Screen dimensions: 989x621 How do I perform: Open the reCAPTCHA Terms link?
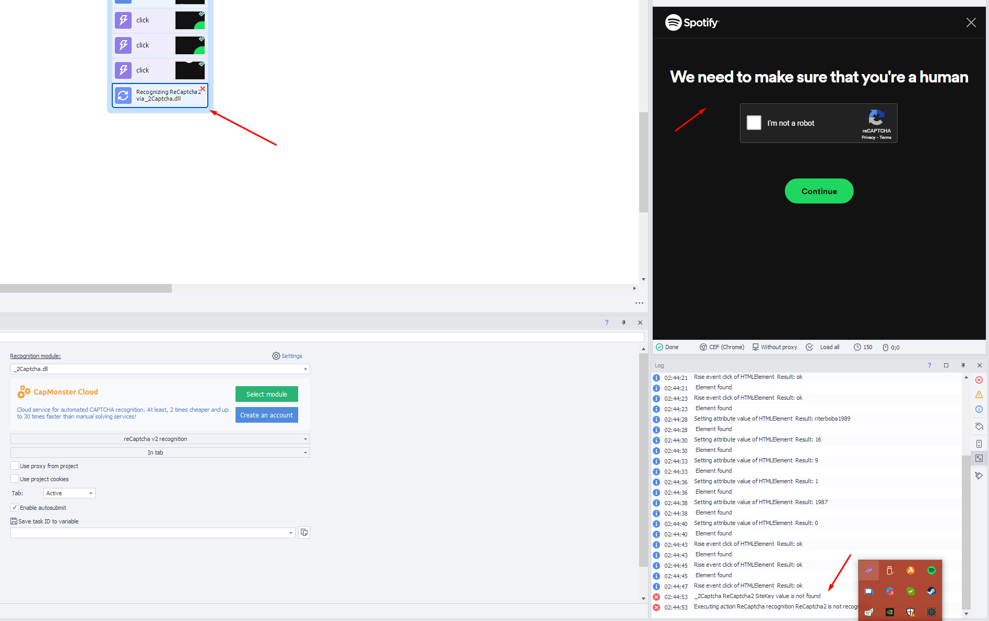click(x=886, y=138)
